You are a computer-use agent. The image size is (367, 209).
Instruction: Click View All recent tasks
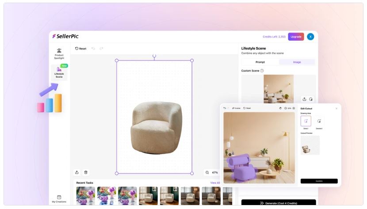pyautogui.click(x=215, y=183)
